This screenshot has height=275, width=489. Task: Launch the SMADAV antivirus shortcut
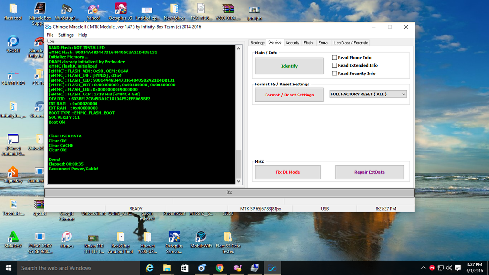tap(13, 237)
